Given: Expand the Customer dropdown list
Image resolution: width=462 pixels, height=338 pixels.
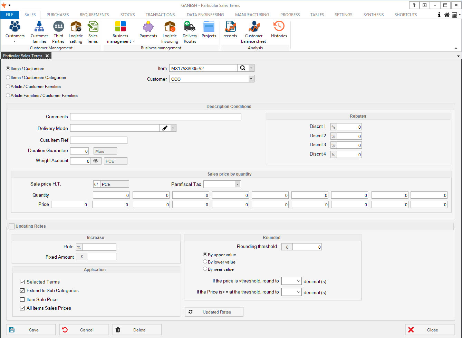Looking at the screenshot, I should pyautogui.click(x=251, y=79).
